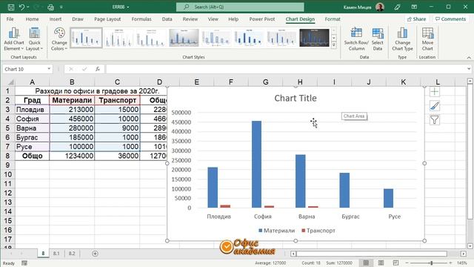This screenshot has width=474, height=267.
Task: Select row header 10
Action: (8, 174)
